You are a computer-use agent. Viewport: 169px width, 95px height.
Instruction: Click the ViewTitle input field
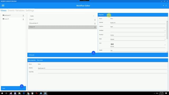click(102, 72)
